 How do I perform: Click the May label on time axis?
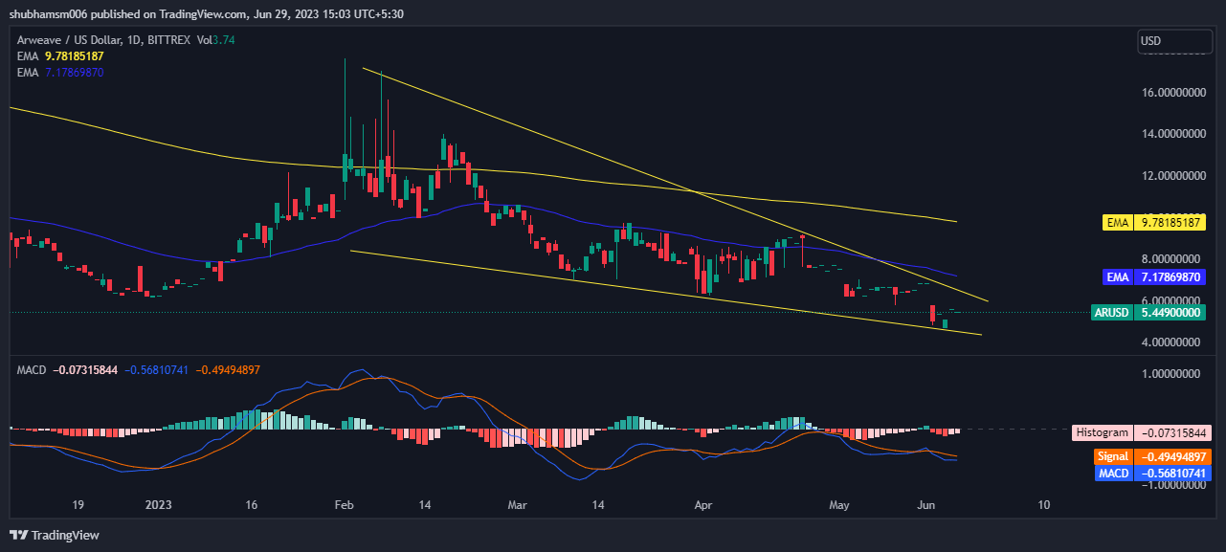[x=840, y=504]
